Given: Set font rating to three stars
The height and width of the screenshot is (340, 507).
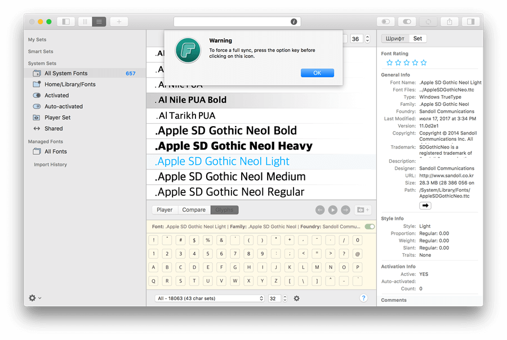Looking at the screenshot, I should coord(407,62).
